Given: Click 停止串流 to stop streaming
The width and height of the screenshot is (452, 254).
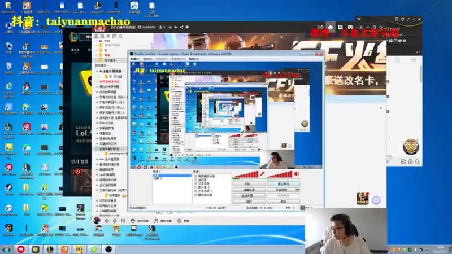Looking at the screenshot, I should (284, 184).
